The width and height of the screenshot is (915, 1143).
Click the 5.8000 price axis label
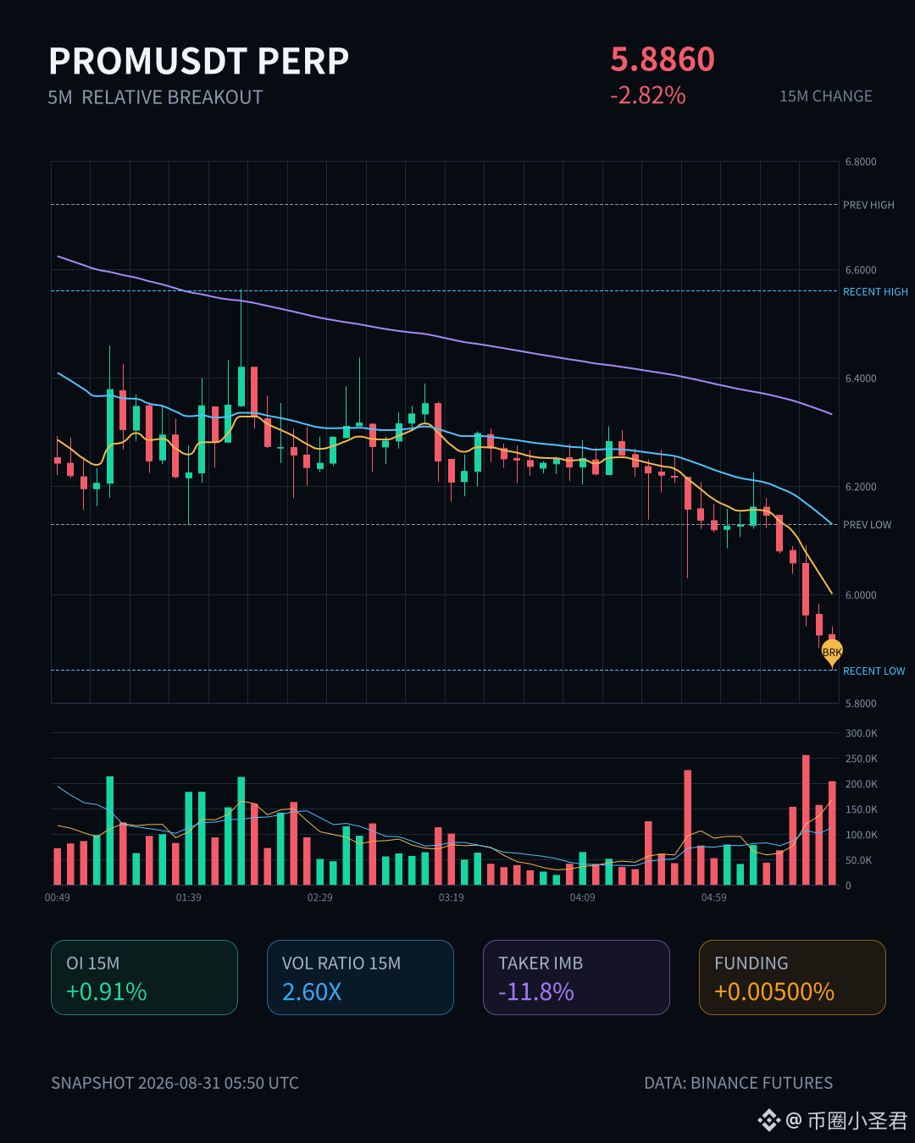pos(861,704)
